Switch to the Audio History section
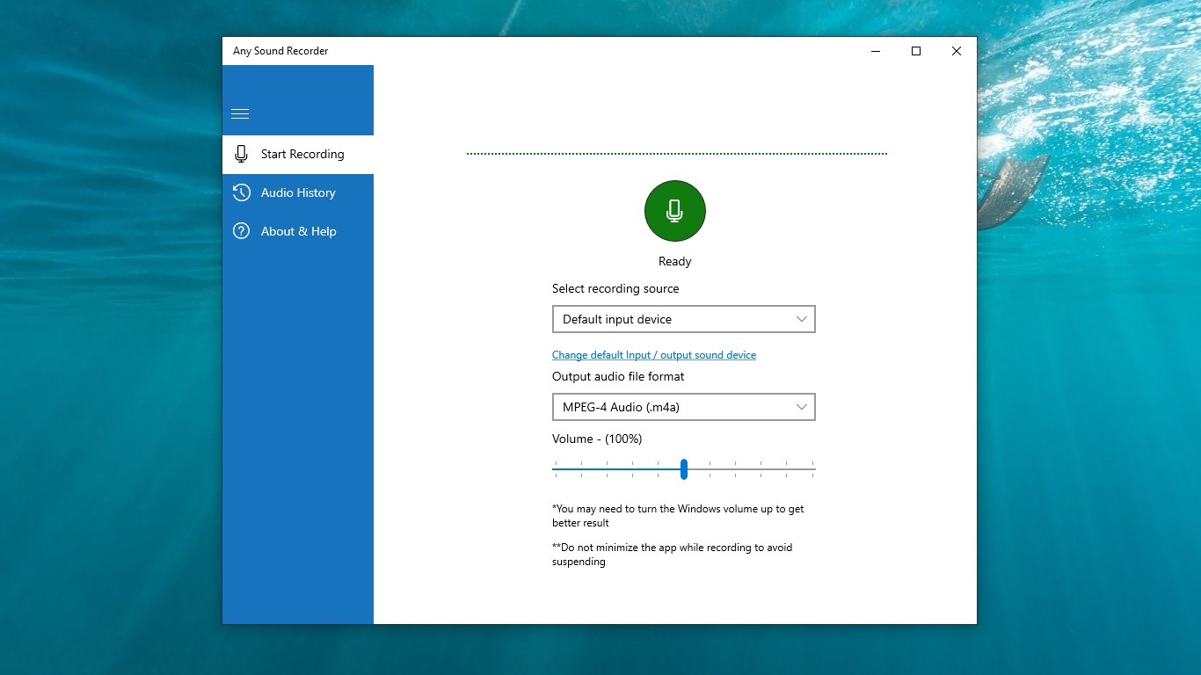Screen dimensions: 1201x675 click(298, 192)
